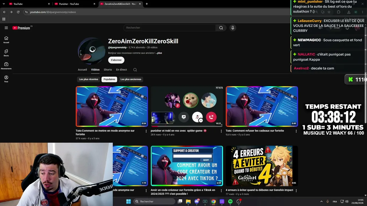Open the Windows Start menu

[x=128, y=201]
